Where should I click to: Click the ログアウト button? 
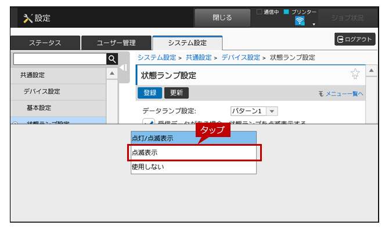tap(355, 39)
